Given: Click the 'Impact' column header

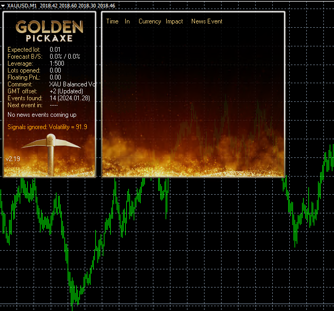Looking at the screenshot, I should pos(174,21).
